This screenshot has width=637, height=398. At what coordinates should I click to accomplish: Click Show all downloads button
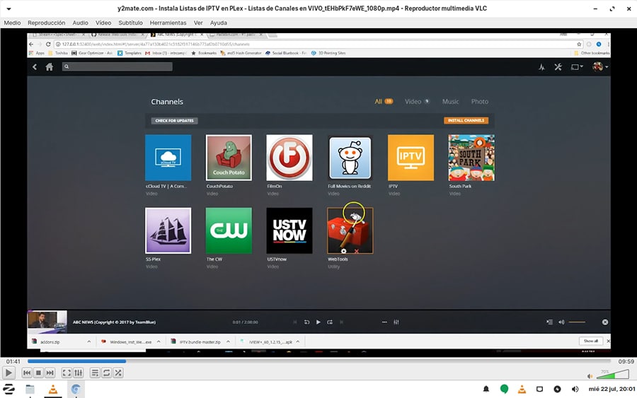click(591, 341)
